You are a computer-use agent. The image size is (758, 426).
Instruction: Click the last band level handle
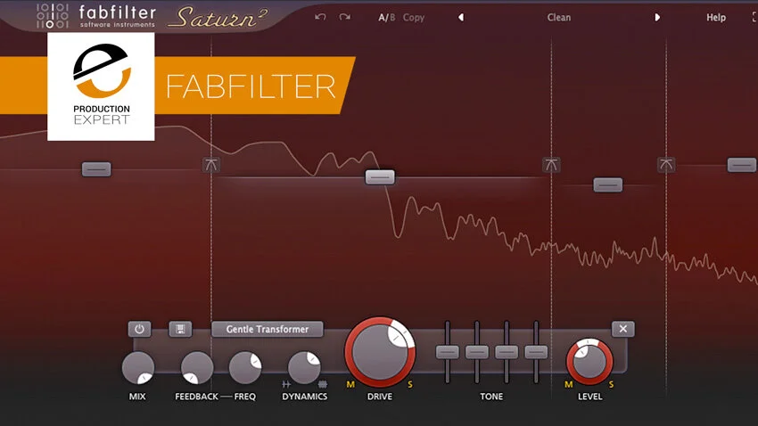click(x=742, y=165)
